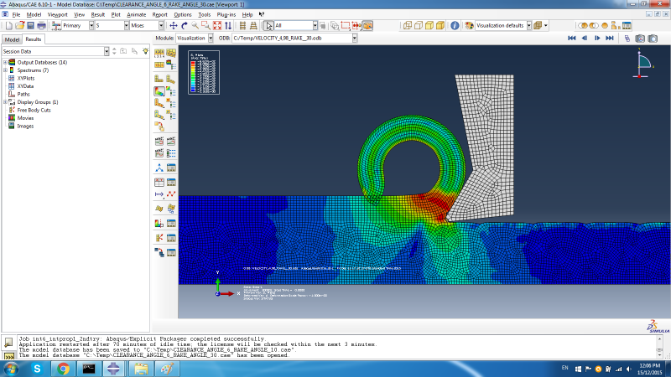Open the Query information icon
The image size is (671, 377).
pos(455,26)
